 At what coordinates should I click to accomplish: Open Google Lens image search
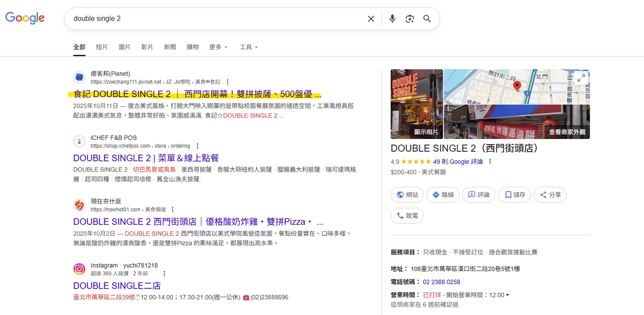pos(409,18)
